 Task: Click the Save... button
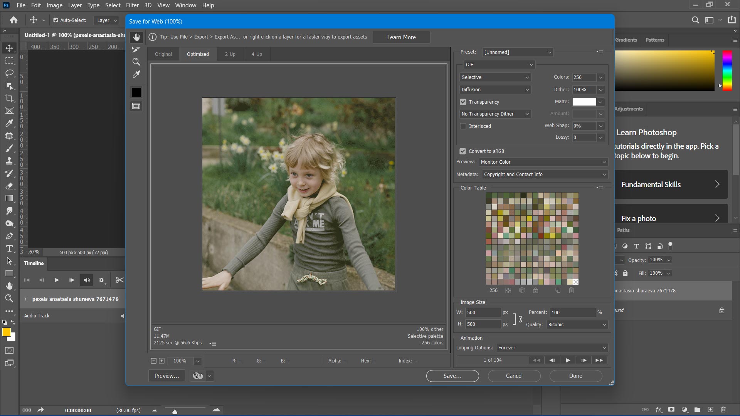click(452, 376)
